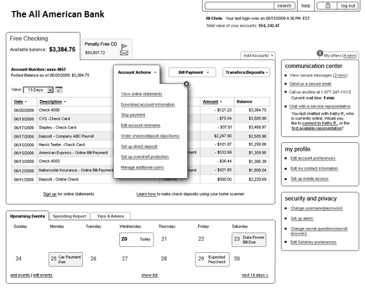Select Edit account nickname
The image size is (365, 295).
(140, 125)
